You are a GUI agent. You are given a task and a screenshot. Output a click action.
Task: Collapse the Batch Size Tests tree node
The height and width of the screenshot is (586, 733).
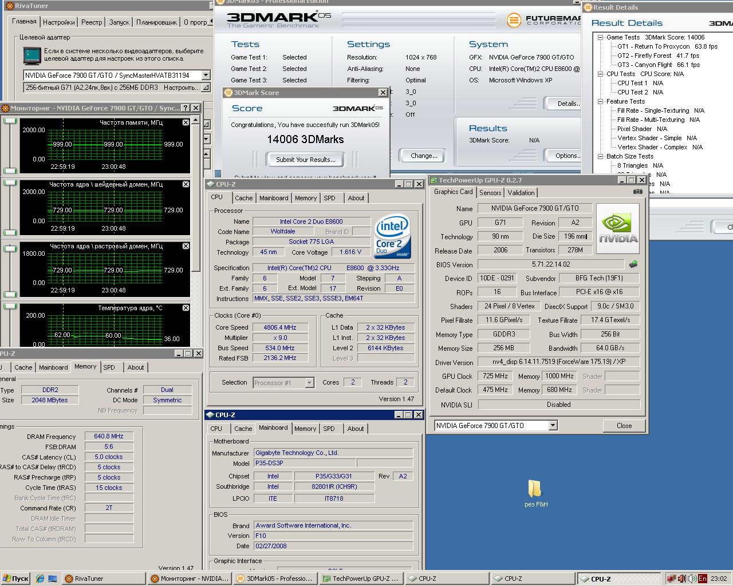(601, 156)
